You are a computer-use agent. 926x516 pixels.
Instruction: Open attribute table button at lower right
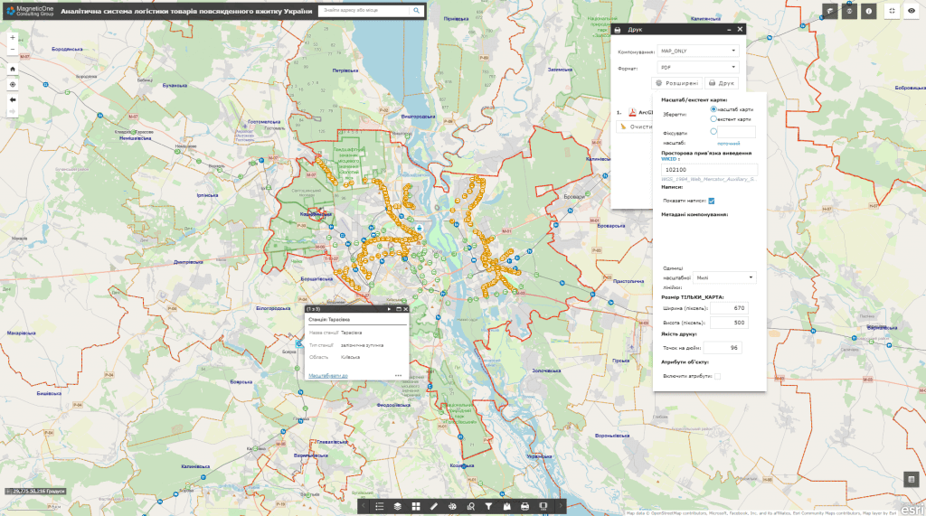(x=912, y=479)
